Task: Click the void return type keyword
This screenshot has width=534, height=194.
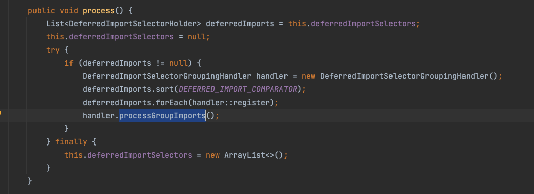Action: click(69, 11)
